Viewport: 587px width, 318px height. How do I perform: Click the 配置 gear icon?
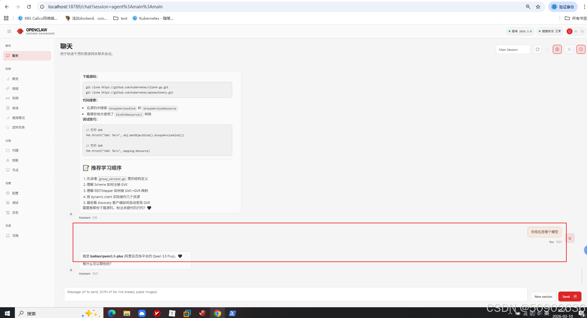point(8,193)
